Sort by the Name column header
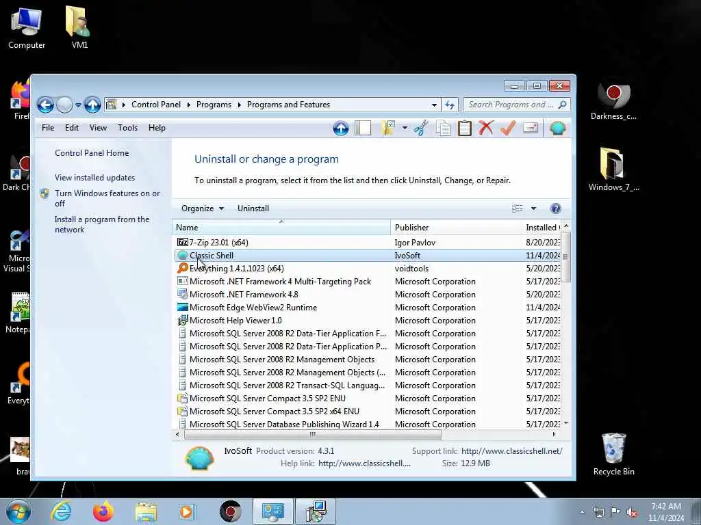The width and height of the screenshot is (701, 525). pyautogui.click(x=281, y=227)
